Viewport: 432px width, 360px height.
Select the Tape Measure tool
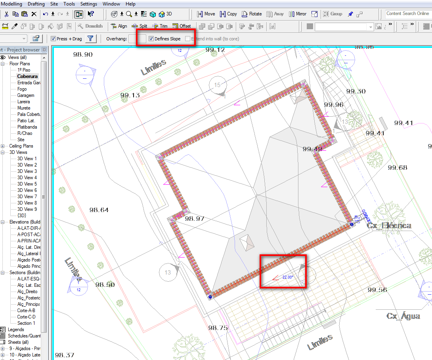[x=5, y=27]
